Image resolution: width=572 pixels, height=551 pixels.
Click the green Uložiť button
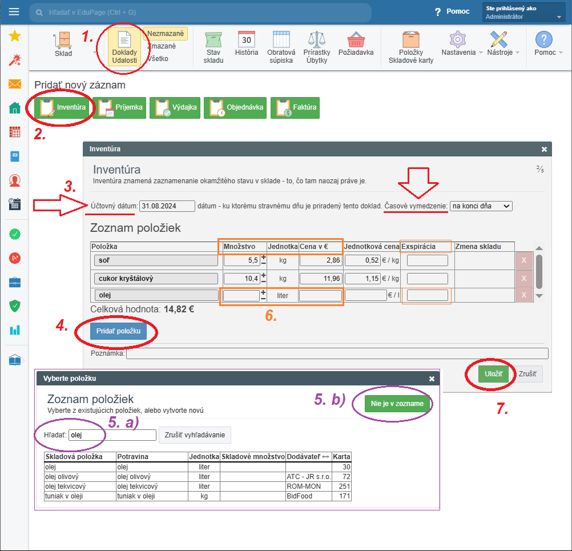pos(493,373)
